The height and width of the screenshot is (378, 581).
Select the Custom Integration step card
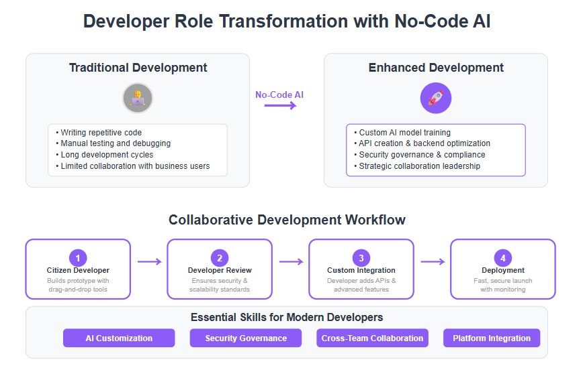pos(361,269)
